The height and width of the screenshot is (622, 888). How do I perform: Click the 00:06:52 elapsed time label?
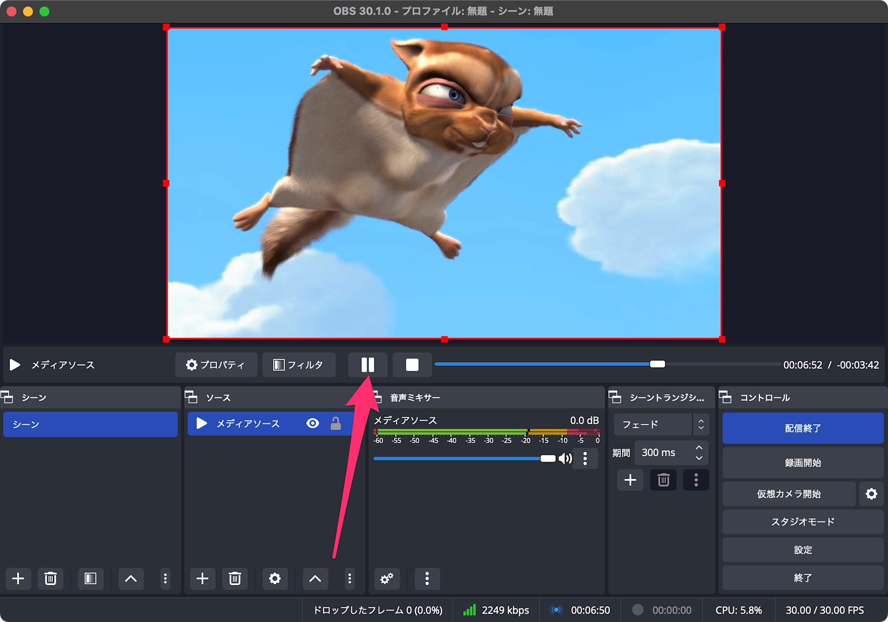point(803,365)
